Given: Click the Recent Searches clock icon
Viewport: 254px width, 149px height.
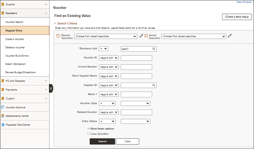Looking at the screenshot, I should pyautogui.click(x=58, y=36).
